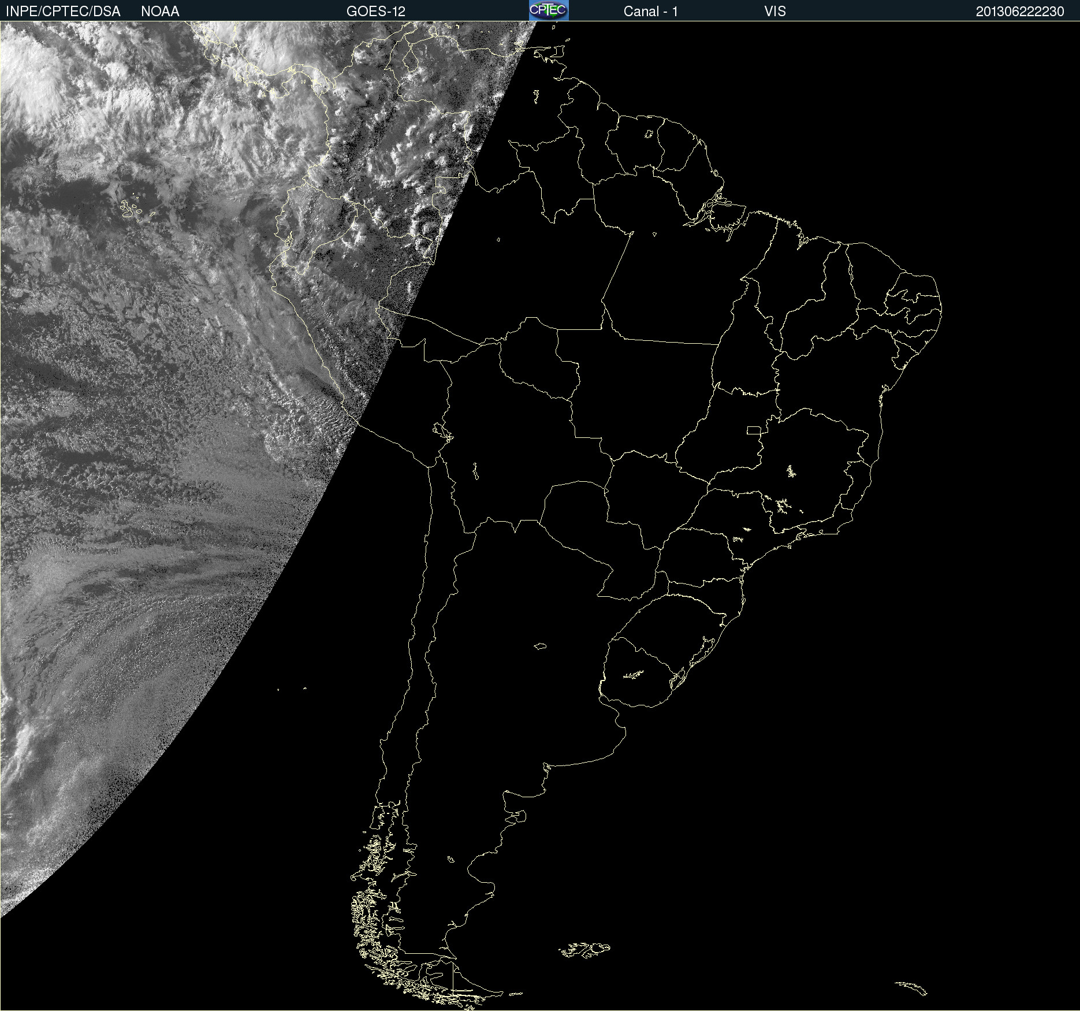
Task: Select the INPE/CPTEC/DSA header text
Action: click(x=63, y=12)
